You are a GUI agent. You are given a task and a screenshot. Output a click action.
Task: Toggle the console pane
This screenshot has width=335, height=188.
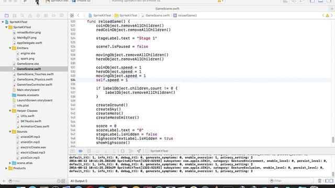pyautogui.click(x=331, y=181)
